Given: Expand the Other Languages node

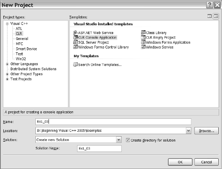Looking at the screenshot, I should tap(7, 64).
